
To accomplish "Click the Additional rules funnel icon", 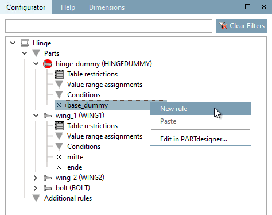I will tap(36, 198).
